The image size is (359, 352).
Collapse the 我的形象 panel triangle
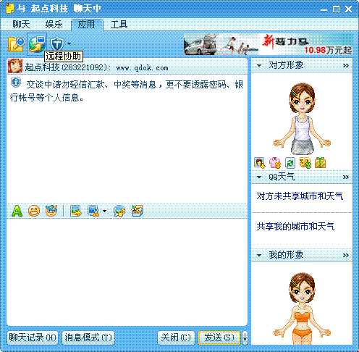pyautogui.click(x=259, y=255)
